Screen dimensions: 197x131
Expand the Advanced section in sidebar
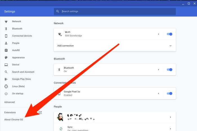[x=9, y=102]
